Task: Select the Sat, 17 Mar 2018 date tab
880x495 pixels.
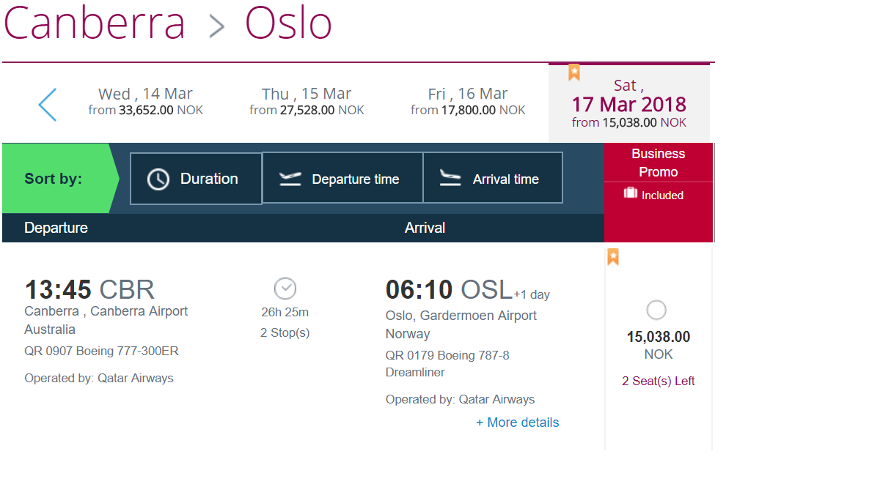Action: 629,103
